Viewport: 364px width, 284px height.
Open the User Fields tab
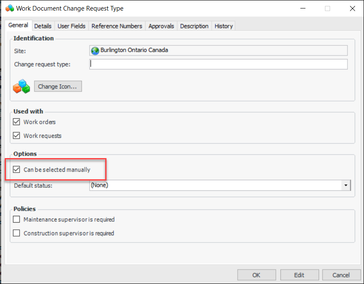click(x=71, y=26)
